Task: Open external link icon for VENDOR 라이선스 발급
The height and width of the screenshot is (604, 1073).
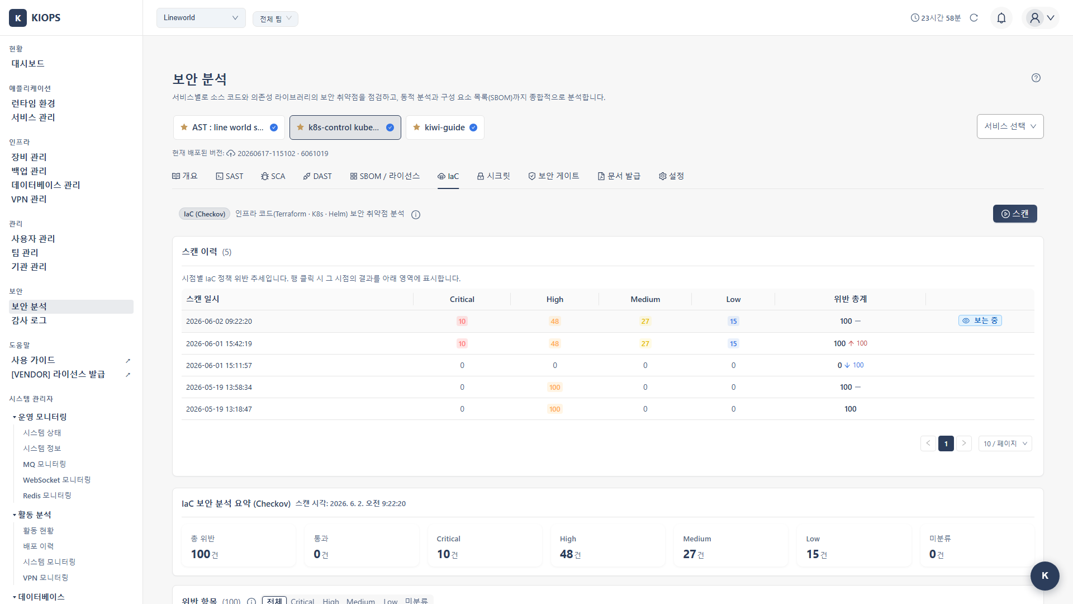Action: click(128, 375)
